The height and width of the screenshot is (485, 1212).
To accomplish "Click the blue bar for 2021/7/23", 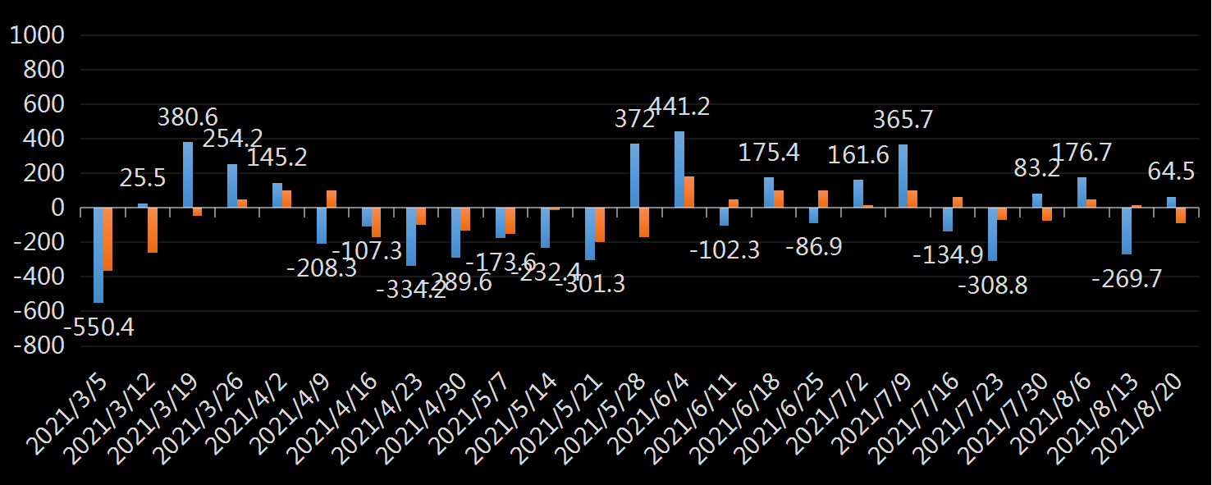I will [x=992, y=235].
